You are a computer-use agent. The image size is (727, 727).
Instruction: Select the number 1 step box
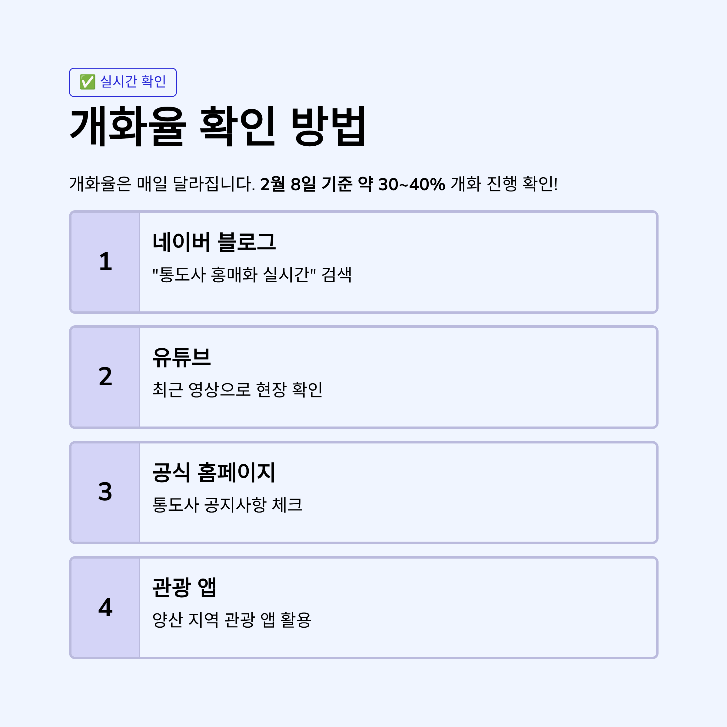point(105,262)
